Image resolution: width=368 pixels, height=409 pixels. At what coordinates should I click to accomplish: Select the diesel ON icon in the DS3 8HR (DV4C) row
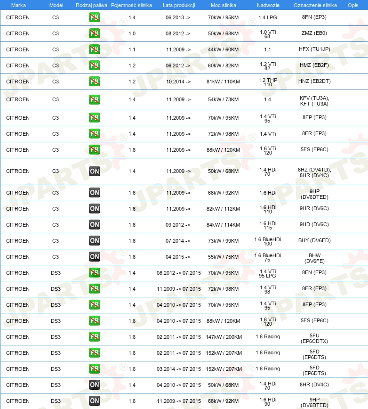[94, 385]
